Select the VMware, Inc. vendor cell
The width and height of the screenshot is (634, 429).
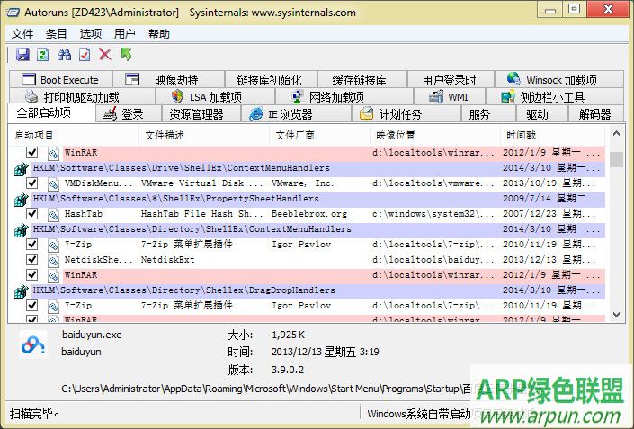click(x=303, y=183)
